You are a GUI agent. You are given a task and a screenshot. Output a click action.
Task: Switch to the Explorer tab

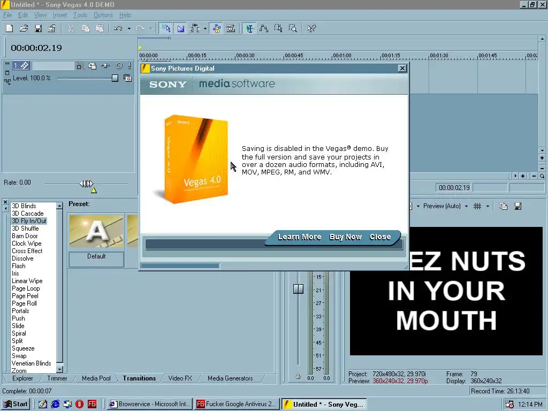coord(22,378)
